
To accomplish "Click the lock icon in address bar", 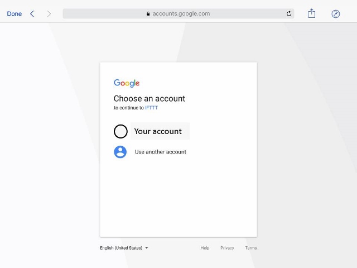I will [148, 13].
